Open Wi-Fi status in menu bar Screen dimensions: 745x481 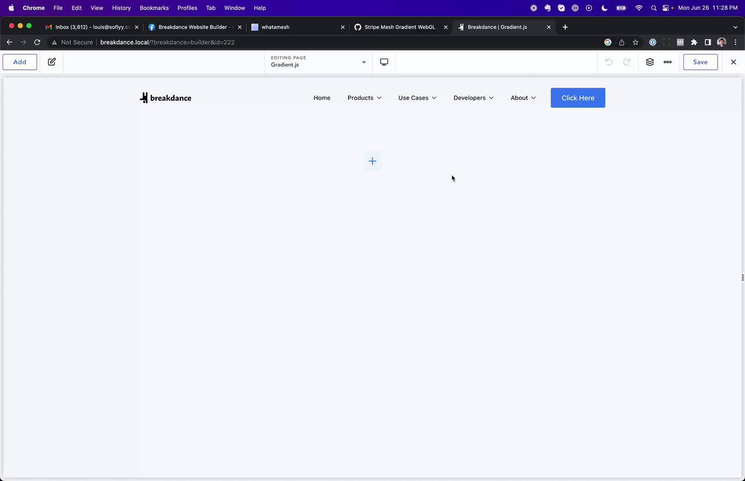pyautogui.click(x=639, y=8)
